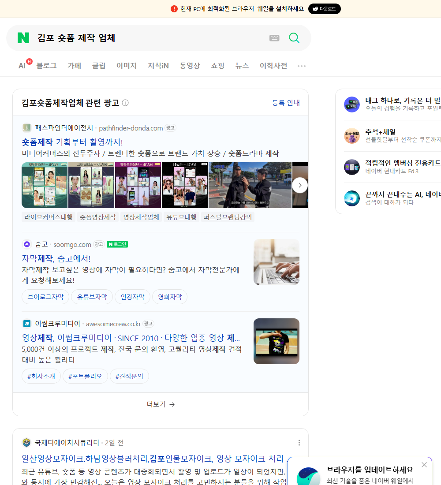Click the 다운로드 button in top banner
The image size is (441, 485).
coord(324,9)
